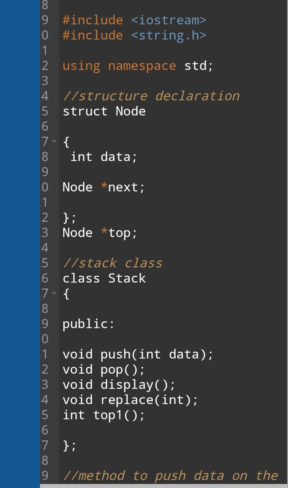
Task: Click the "Node *top;" global declaration
Action: pos(100,233)
